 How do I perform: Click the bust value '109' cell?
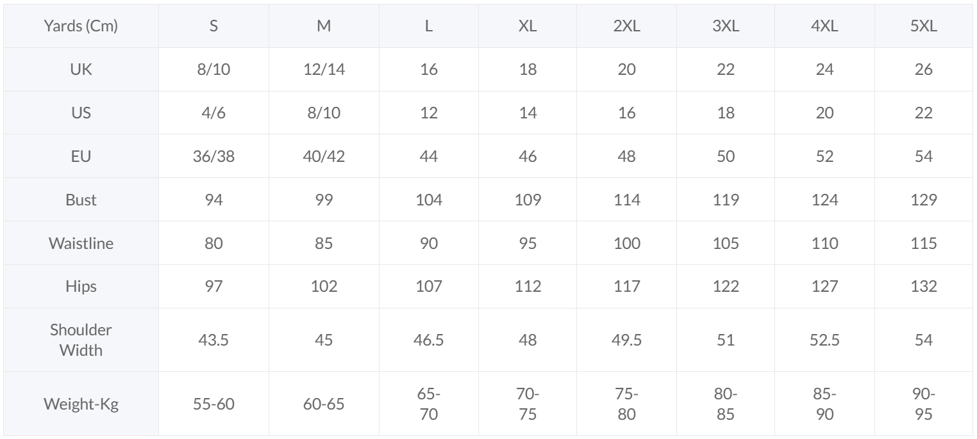click(528, 200)
